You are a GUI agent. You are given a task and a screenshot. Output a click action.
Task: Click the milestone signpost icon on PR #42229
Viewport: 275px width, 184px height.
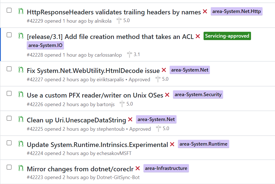(119, 20)
